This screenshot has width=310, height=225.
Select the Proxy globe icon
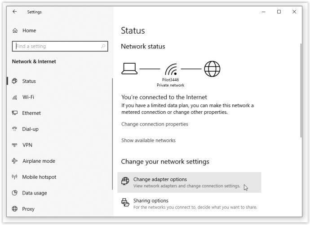(x=15, y=208)
